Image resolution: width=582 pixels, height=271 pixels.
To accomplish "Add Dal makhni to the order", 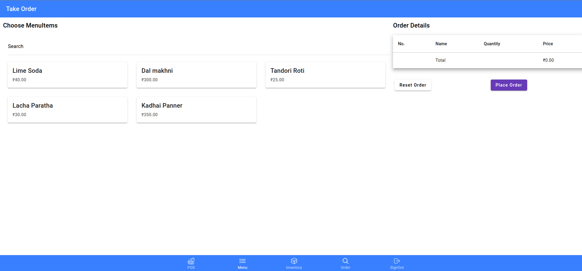I will 196,75.
